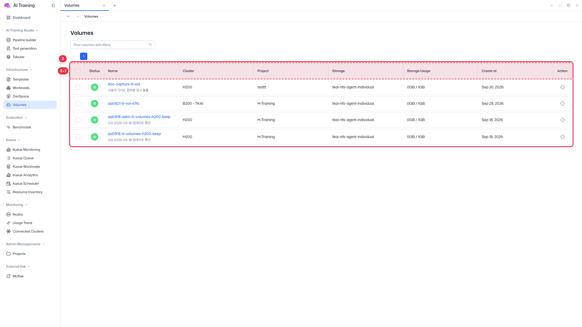Open the doc-capture-tr-vol volume link
The width and height of the screenshot is (582, 327).
coord(124,84)
